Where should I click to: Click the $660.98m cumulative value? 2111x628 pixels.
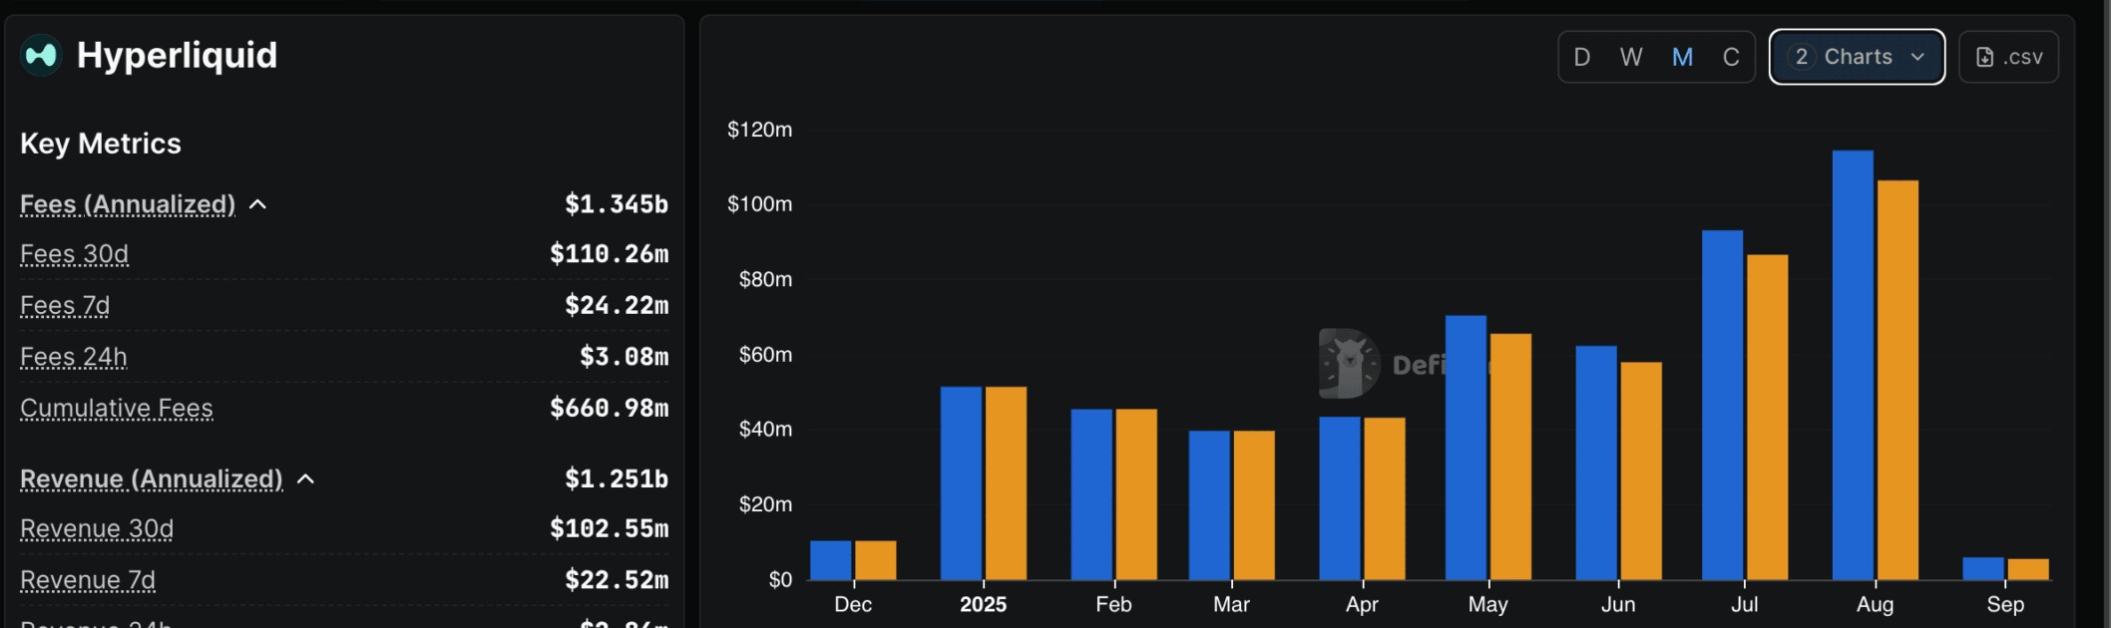coord(610,408)
